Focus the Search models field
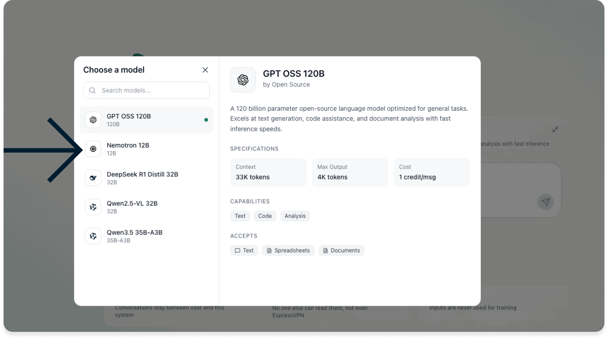The width and height of the screenshot is (608, 339). tap(146, 91)
